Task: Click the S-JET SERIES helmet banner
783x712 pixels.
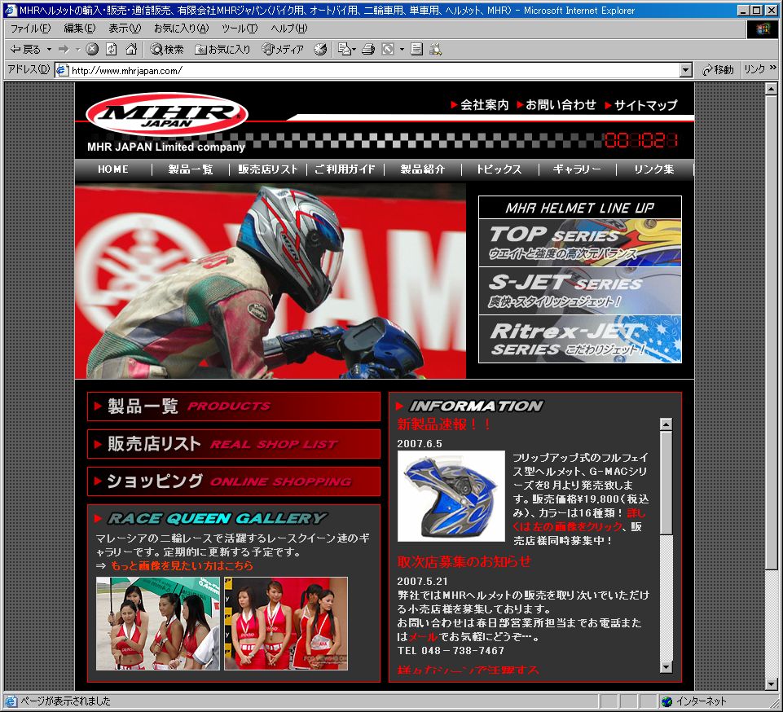Action: coord(579,290)
